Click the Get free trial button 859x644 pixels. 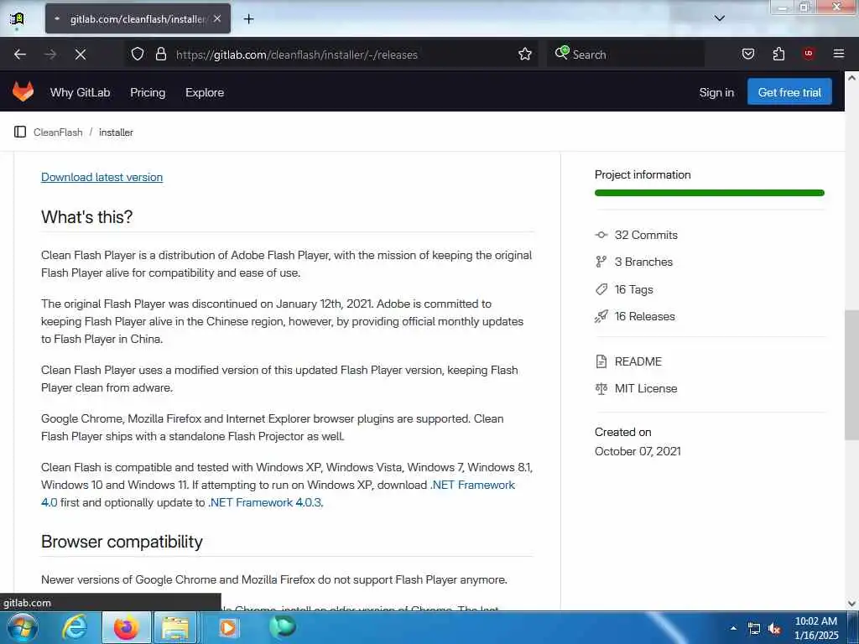789,92
